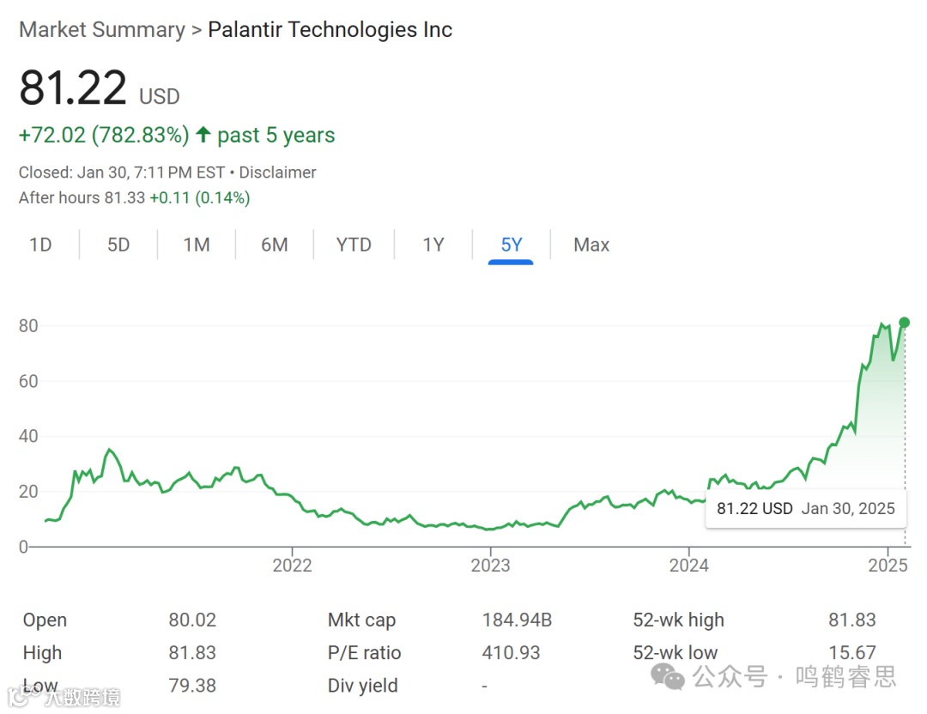Viewport: 927px width, 714px height.
Task: Show the YTD price chart
Action: tap(354, 245)
